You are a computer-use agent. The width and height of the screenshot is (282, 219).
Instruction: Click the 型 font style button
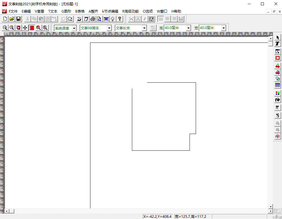pyautogui.click(x=153, y=28)
